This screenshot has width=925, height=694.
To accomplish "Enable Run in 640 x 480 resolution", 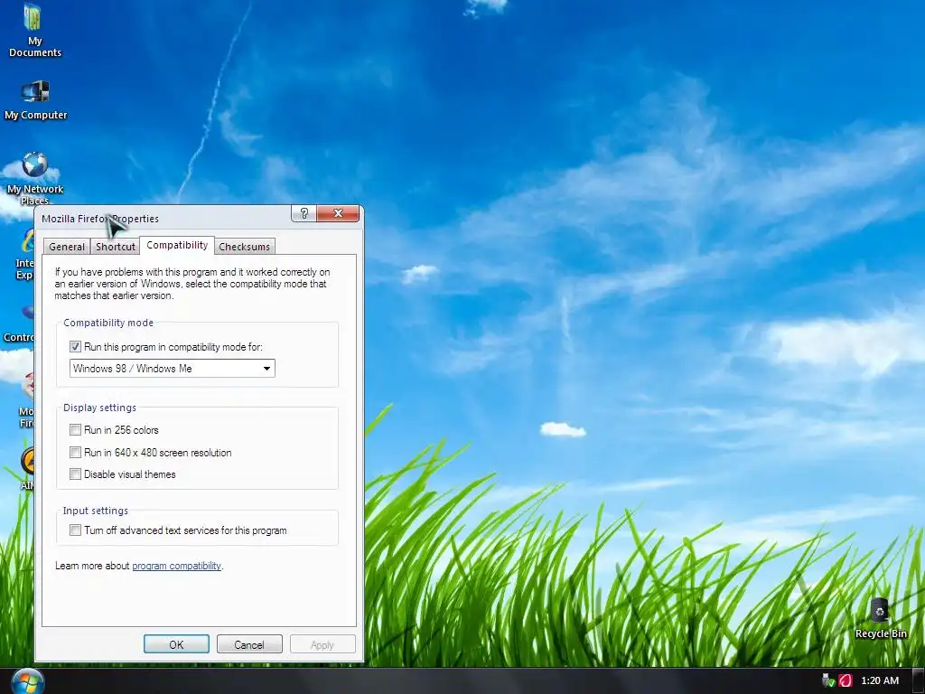I will (75, 452).
